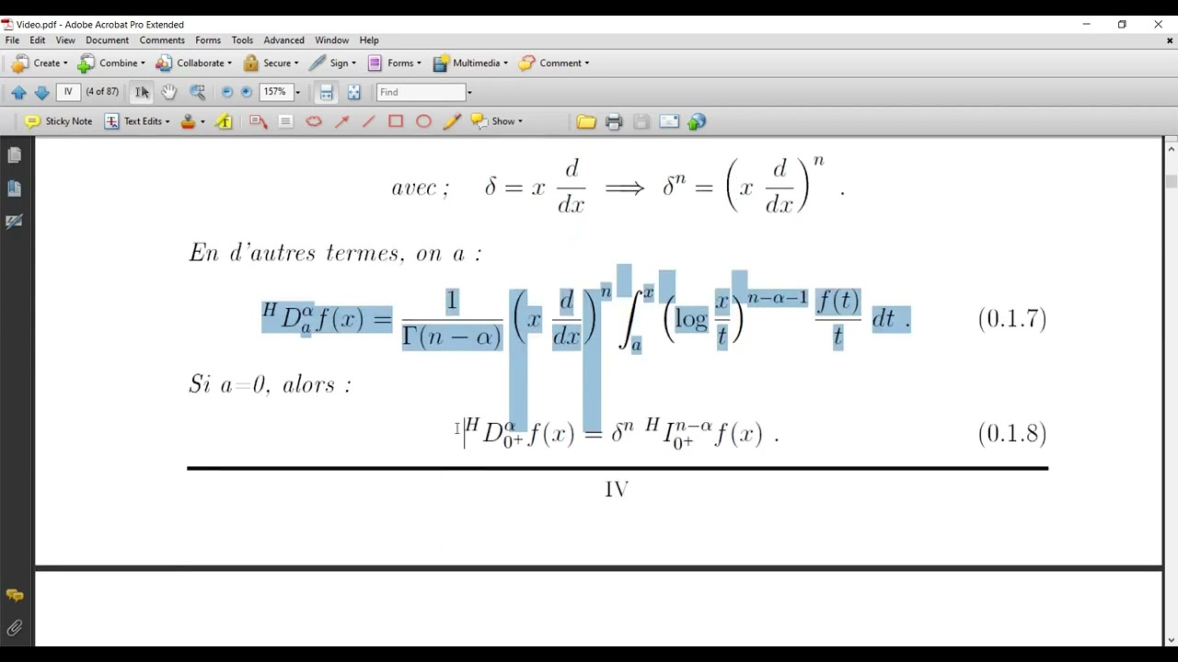
Task: Zoom in with plus button
Action: (x=247, y=92)
